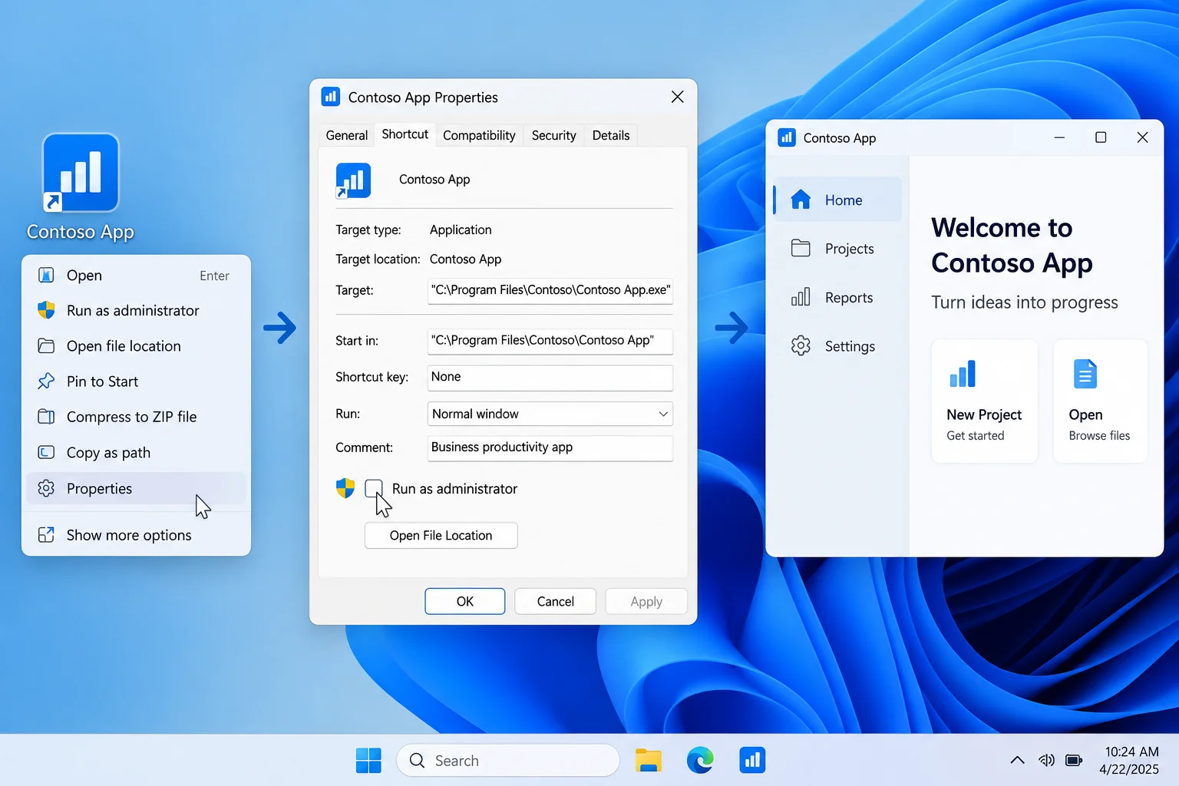Open the Details tab

[611, 135]
